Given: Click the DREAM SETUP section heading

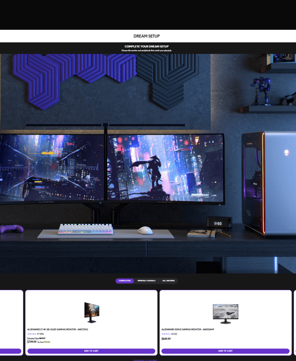Looking at the screenshot, I should (x=147, y=36).
